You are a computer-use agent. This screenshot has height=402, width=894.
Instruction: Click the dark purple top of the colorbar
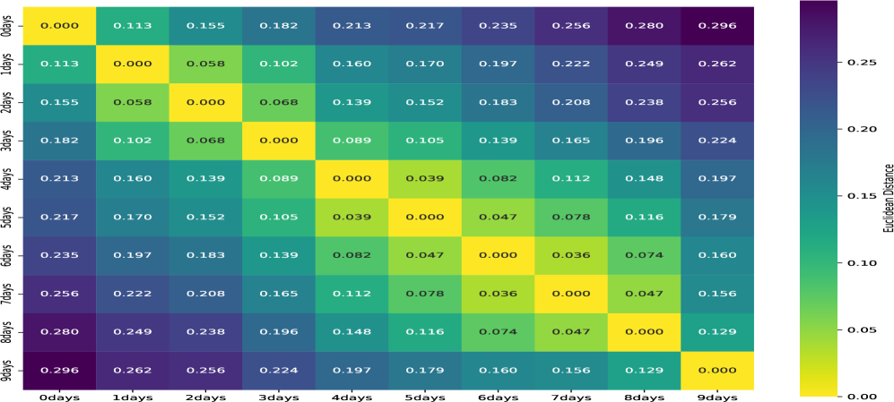pos(816,7)
